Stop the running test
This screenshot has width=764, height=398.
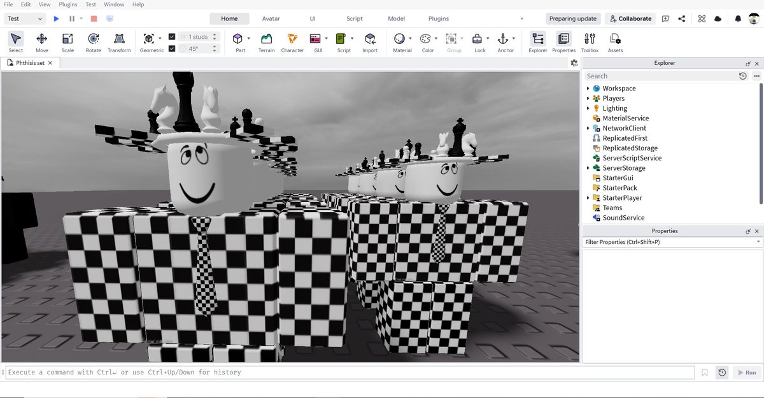tap(94, 19)
